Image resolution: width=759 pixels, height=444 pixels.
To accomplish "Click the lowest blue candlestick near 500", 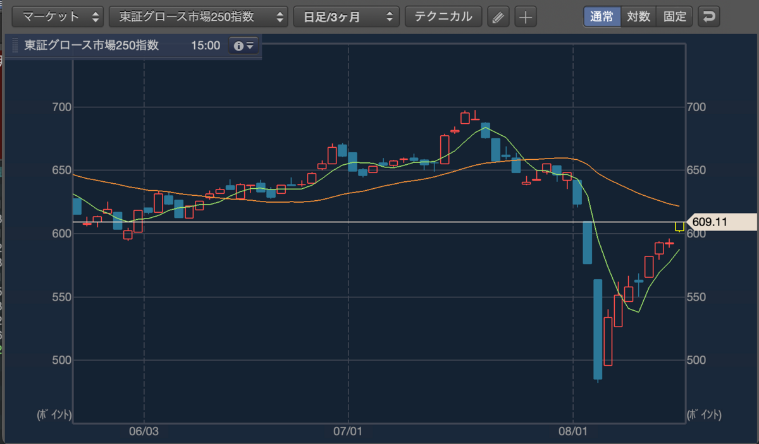I will 598,329.
